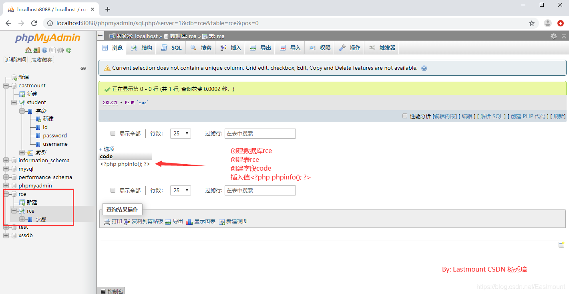Expand the xssdb database node
The width and height of the screenshot is (569, 294).
(6, 235)
